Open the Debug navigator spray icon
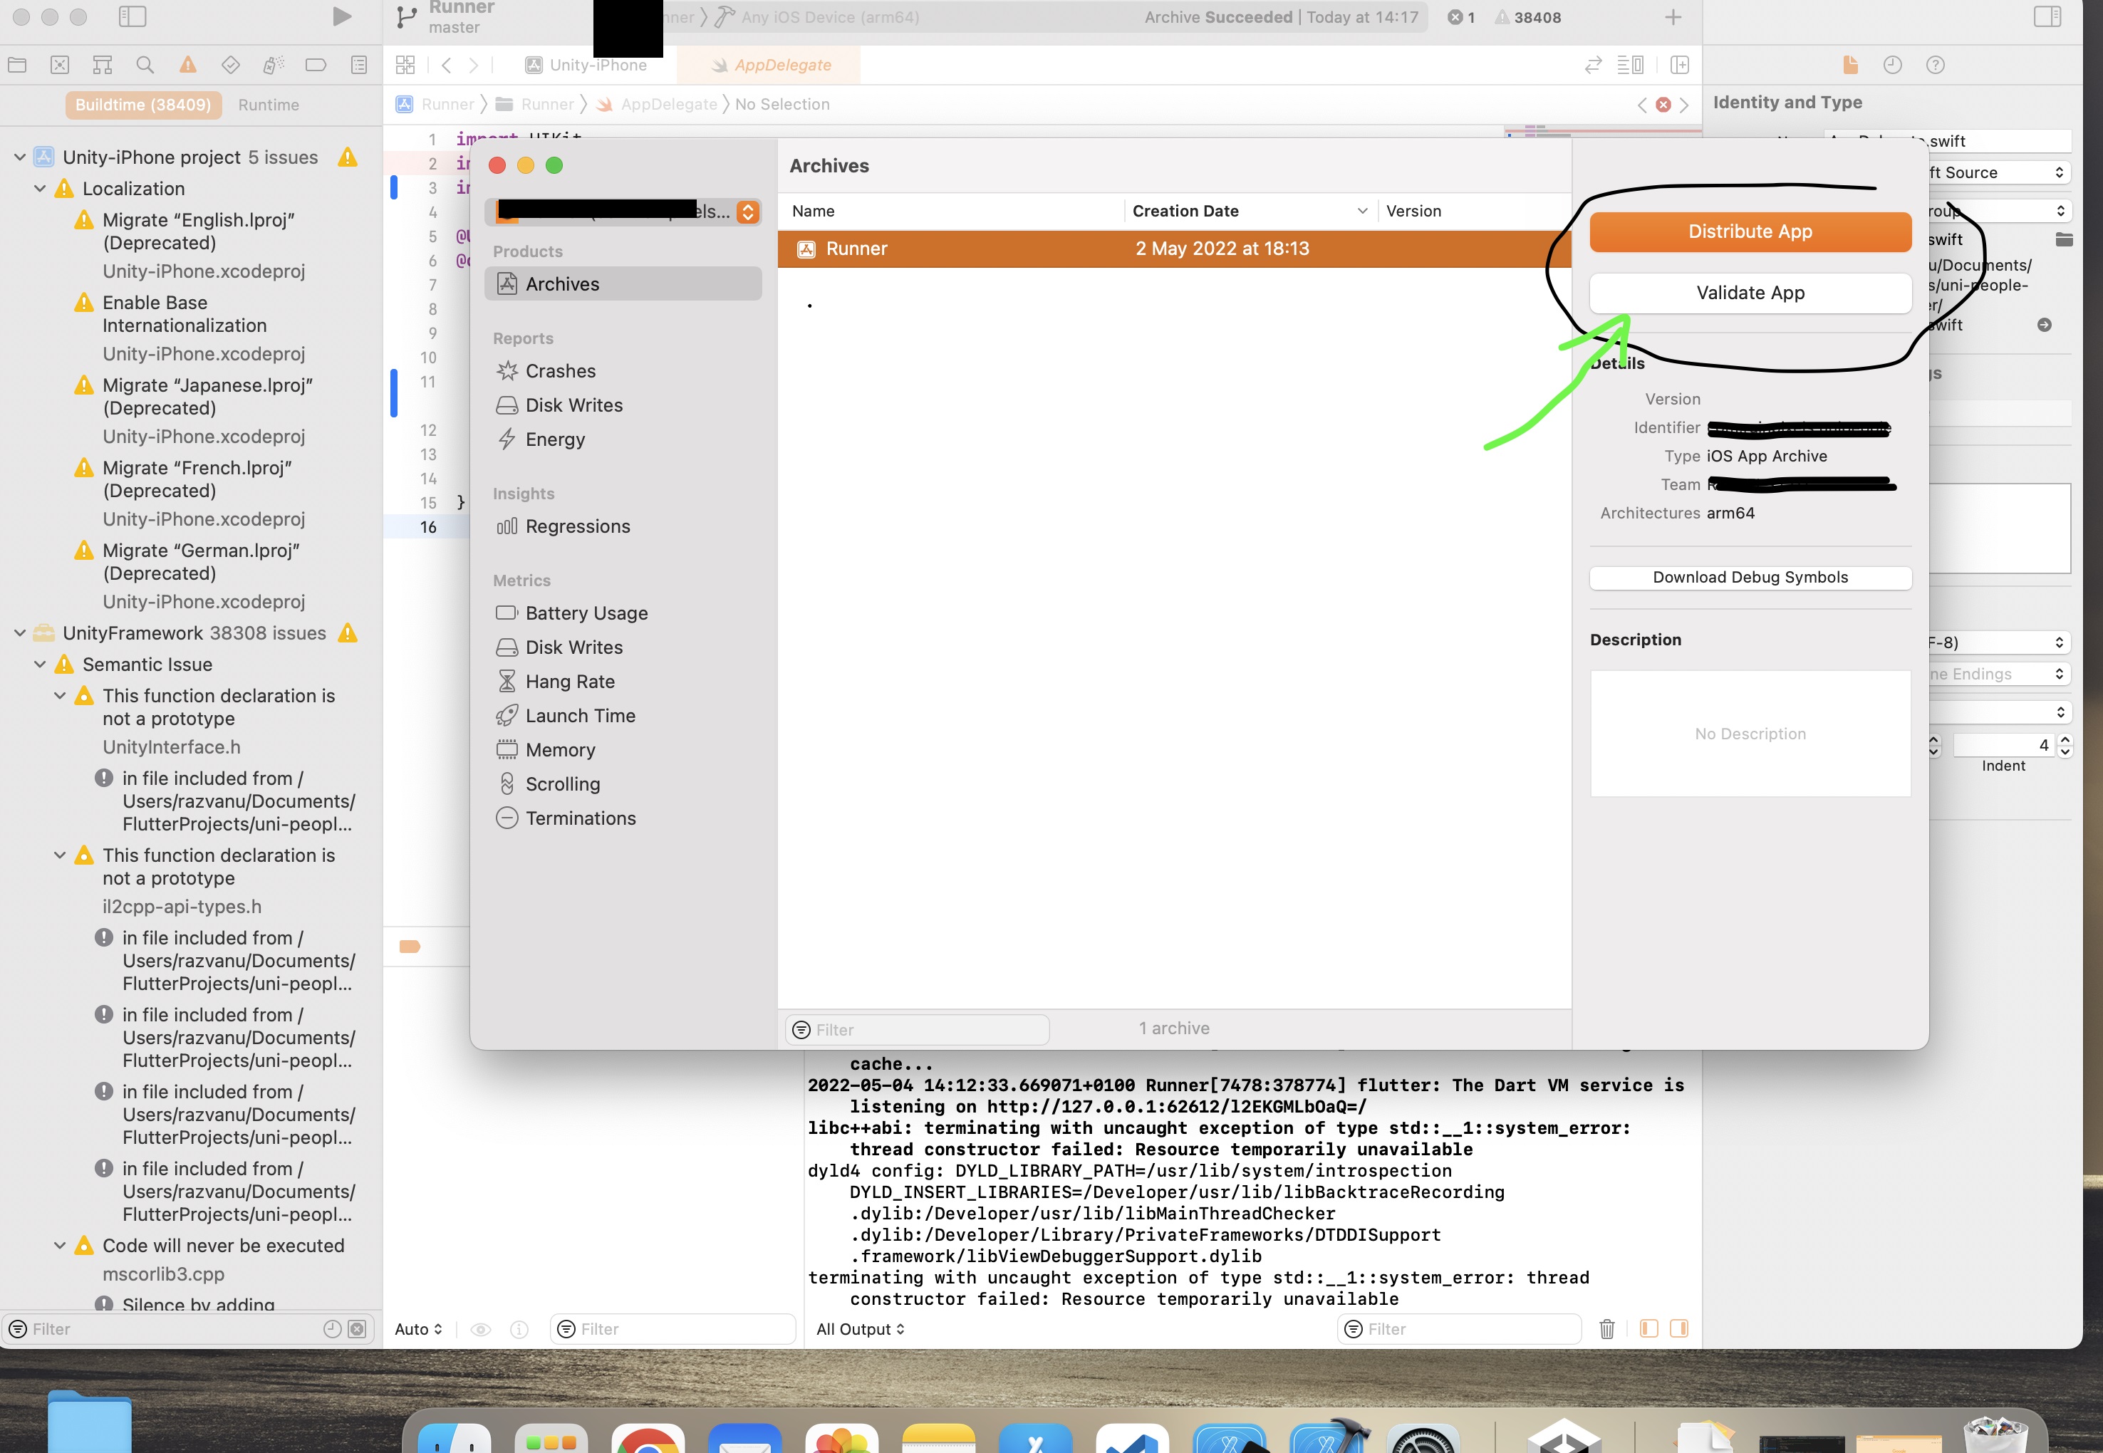This screenshot has height=1453, width=2103. click(273, 65)
